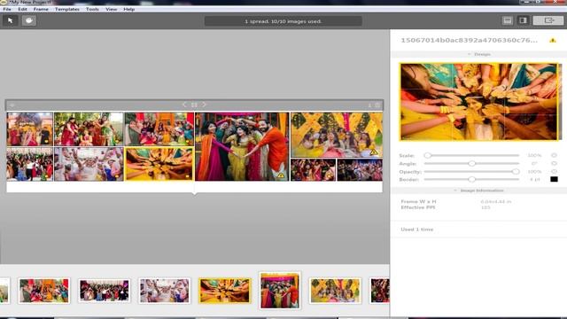
Task: Click the Scale 100% value
Action: point(534,155)
